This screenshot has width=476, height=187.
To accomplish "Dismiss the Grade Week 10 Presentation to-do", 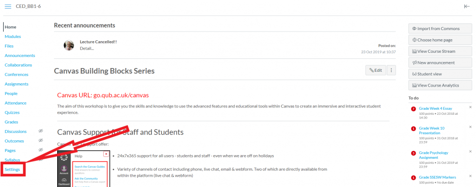I will pyautogui.click(x=470, y=127).
